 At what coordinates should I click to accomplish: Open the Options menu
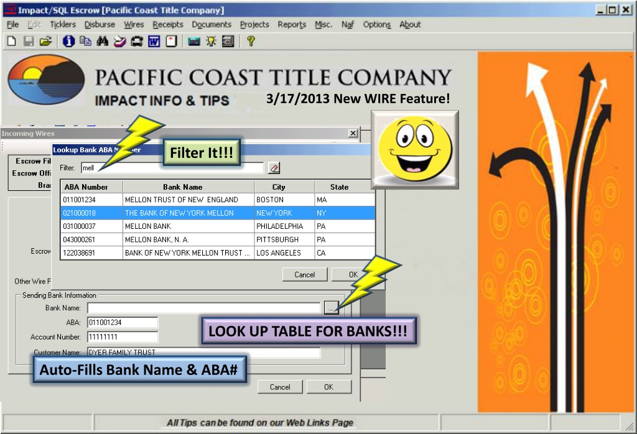[x=376, y=24]
